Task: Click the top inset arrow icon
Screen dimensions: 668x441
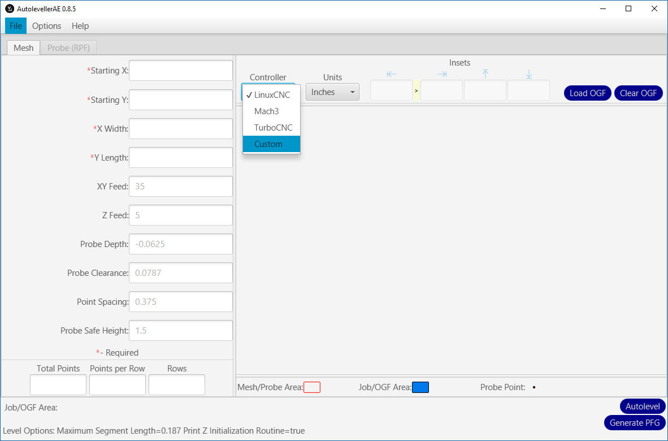Action: (485, 75)
